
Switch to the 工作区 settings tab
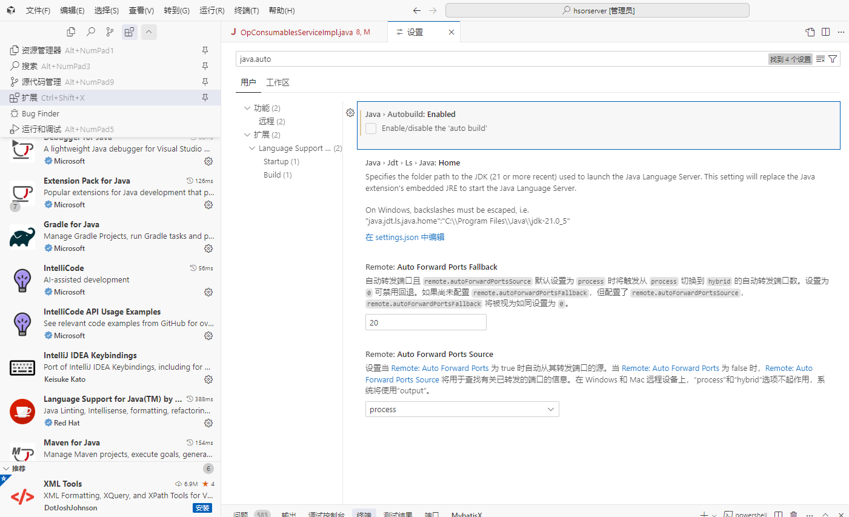pyautogui.click(x=278, y=82)
